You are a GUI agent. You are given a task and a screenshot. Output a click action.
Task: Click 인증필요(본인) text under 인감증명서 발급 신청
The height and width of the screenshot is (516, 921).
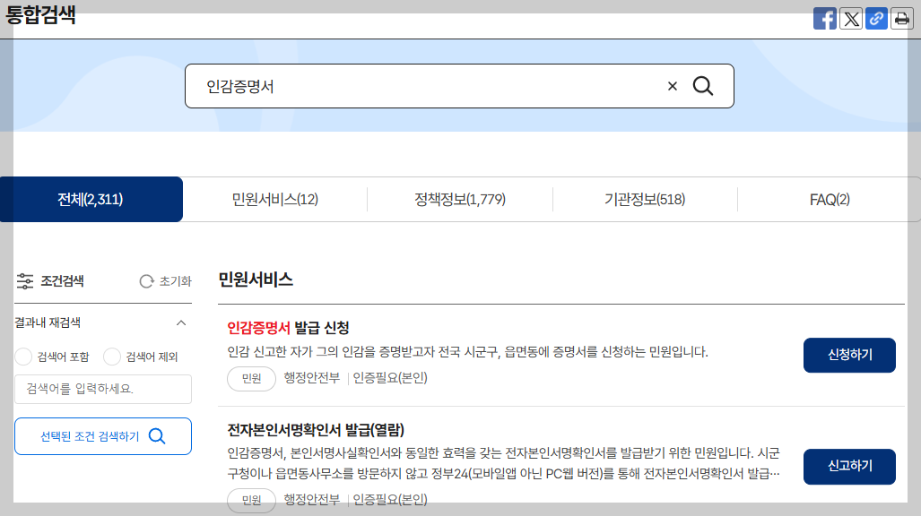390,378
